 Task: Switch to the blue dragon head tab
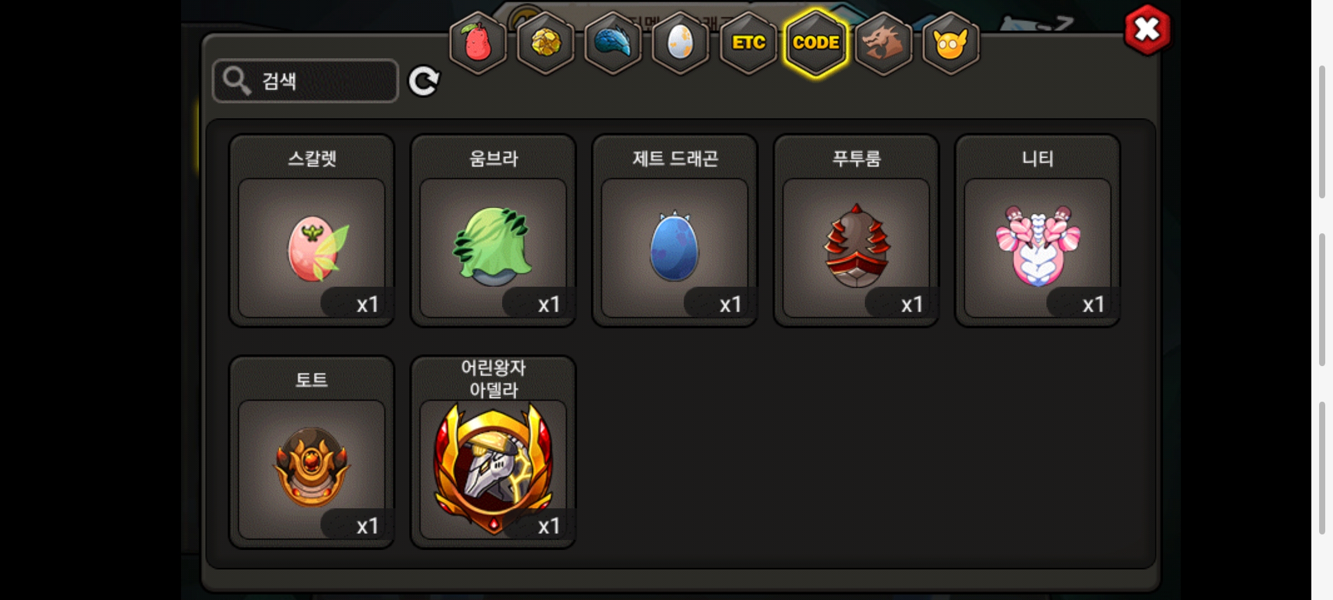tap(613, 43)
